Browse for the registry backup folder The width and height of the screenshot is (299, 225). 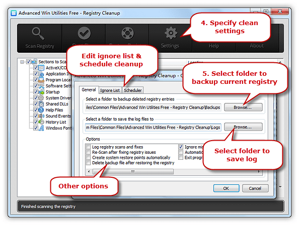point(243,107)
